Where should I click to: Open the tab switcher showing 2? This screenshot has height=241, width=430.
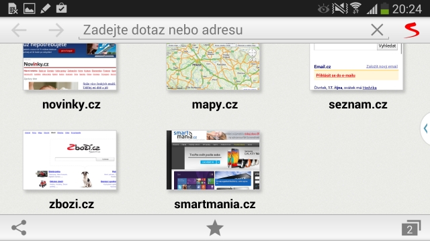coord(411,228)
